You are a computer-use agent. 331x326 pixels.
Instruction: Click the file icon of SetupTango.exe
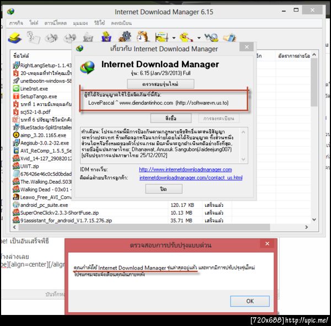(16, 97)
